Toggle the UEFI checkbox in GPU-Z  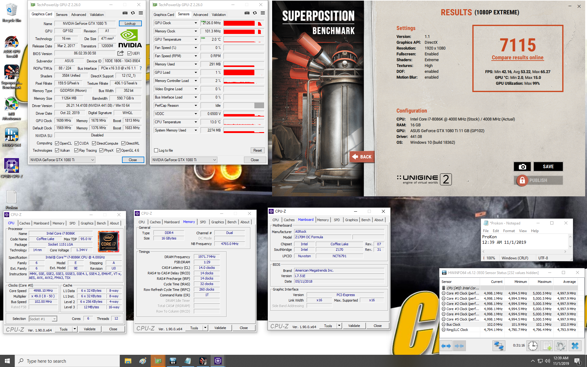click(x=130, y=54)
